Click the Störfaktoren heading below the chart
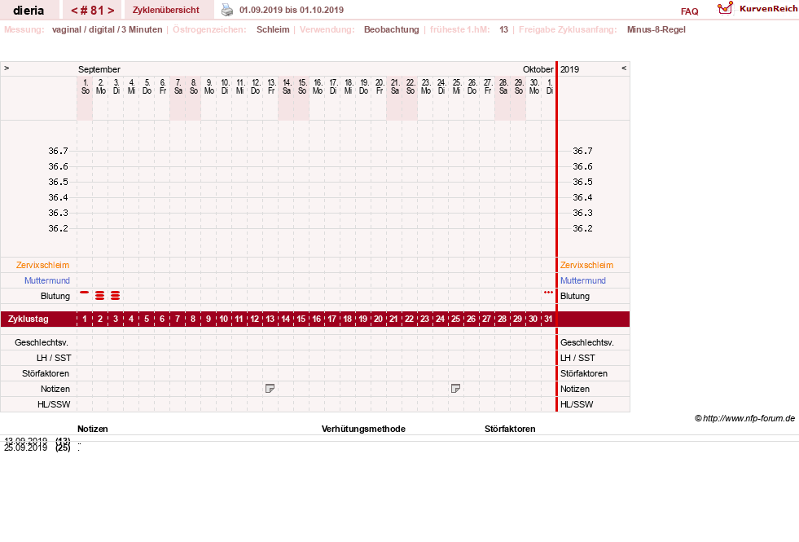The width and height of the screenshot is (799, 542). (510, 429)
